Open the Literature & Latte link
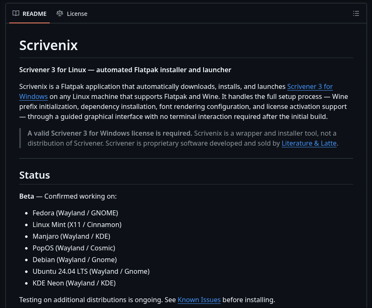 309,143
